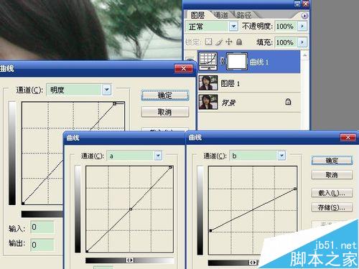Click the top-right curve point in a graph
Screen dimensions: 359x269
[170, 167]
